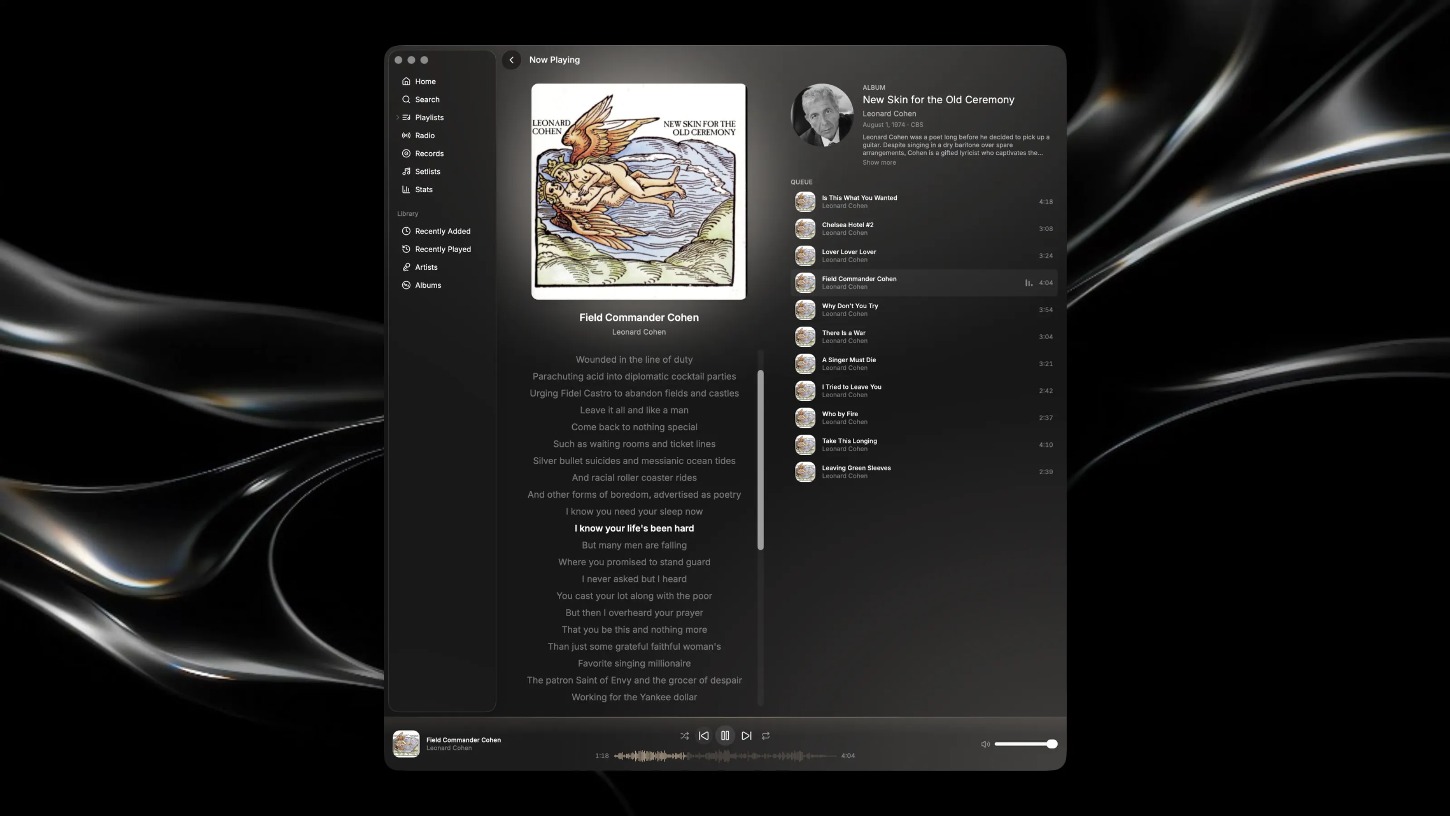Image resolution: width=1450 pixels, height=816 pixels.
Task: Click the Artists microphone icon
Action: pyautogui.click(x=406, y=267)
